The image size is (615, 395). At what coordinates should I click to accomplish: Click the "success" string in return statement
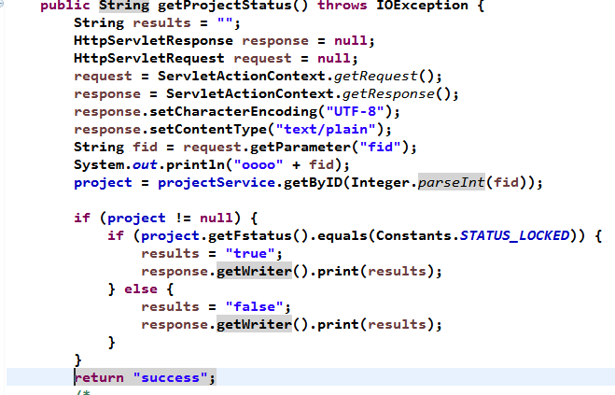pyautogui.click(x=172, y=378)
